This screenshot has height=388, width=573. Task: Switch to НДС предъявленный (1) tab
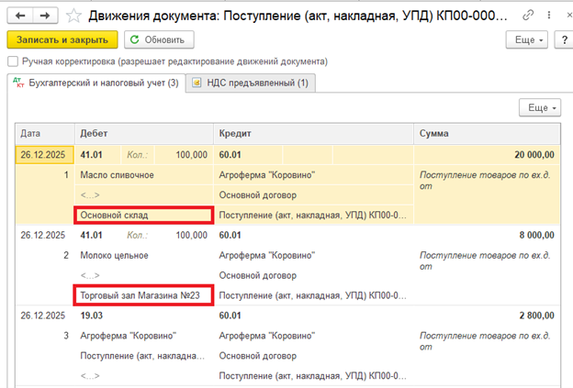click(x=251, y=83)
